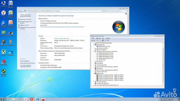Open Lesta Game Center desktop shortcut
Viewport: 180px width, 101px height.
pos(3,24)
